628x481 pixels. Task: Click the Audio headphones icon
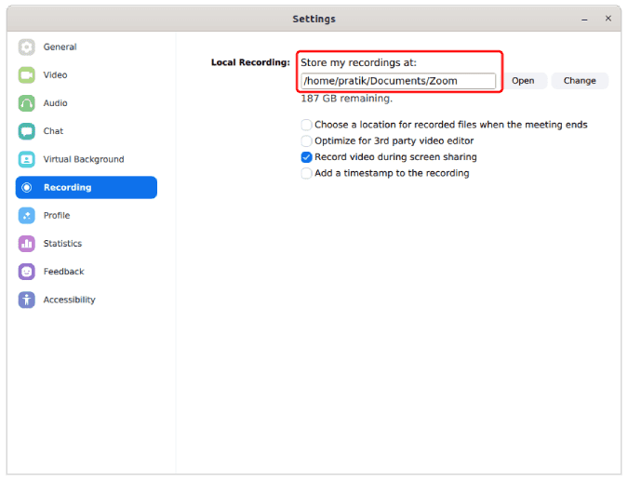[x=27, y=103]
